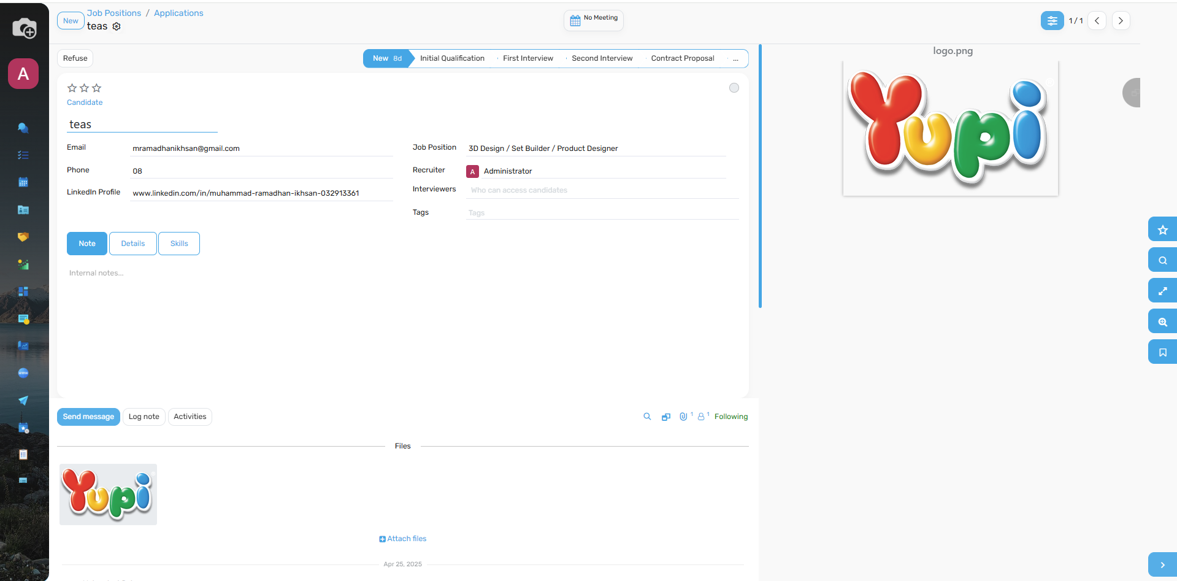Toggle the kanban state circle indicator
This screenshot has height=581, width=1177.
tap(734, 88)
